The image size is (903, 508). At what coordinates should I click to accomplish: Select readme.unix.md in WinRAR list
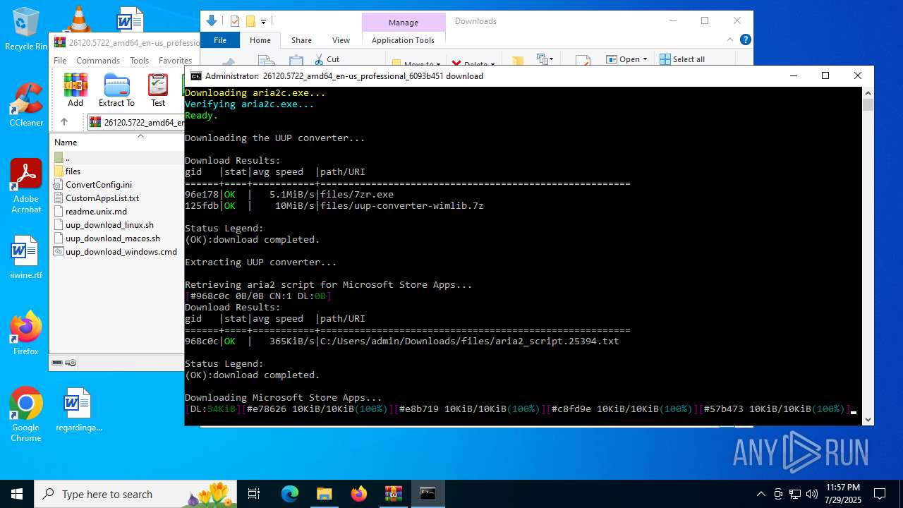90,212
